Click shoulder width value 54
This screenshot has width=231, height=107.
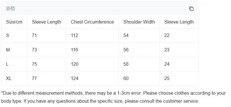[126, 35]
